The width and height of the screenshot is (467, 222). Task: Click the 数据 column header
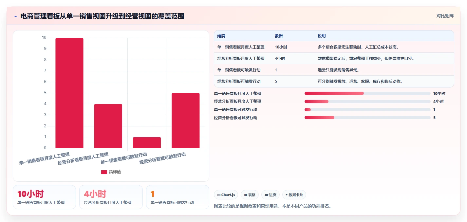click(279, 36)
